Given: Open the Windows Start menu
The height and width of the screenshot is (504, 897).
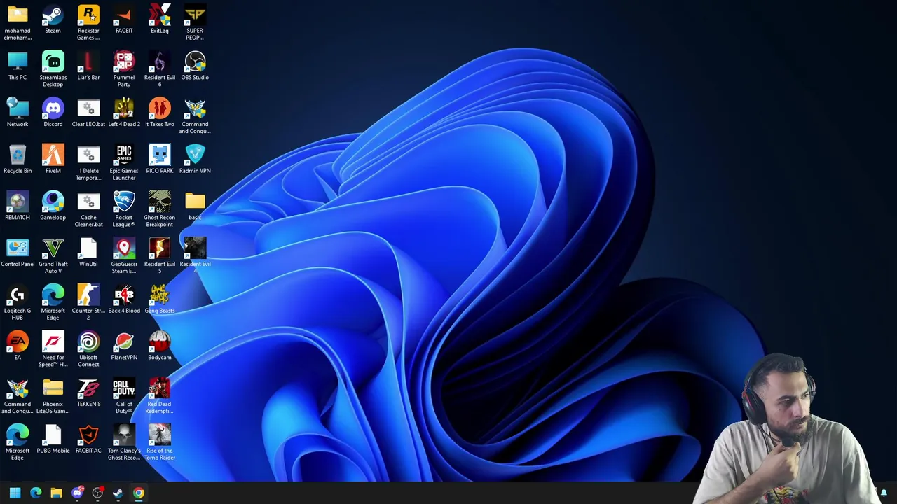Looking at the screenshot, I should click(15, 493).
